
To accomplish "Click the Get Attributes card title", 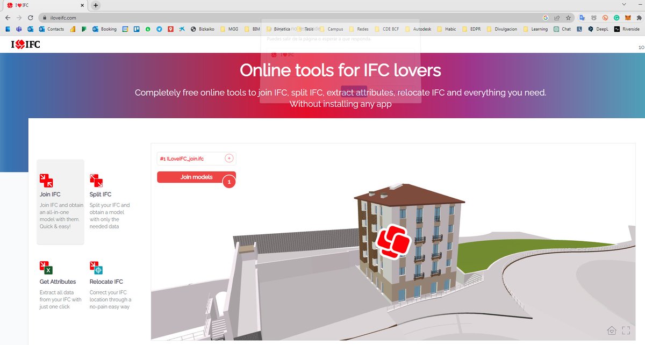I will coord(58,282).
